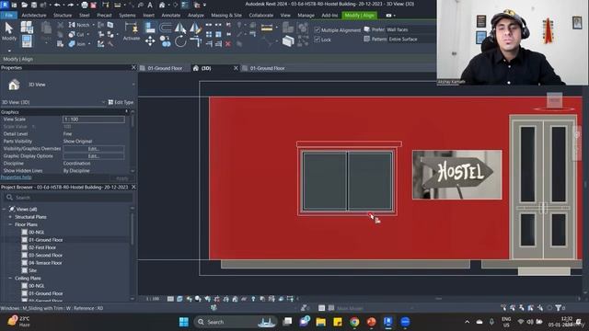The image size is (589, 331).
Task: Click the Copy tool icon
Action: coord(166,40)
